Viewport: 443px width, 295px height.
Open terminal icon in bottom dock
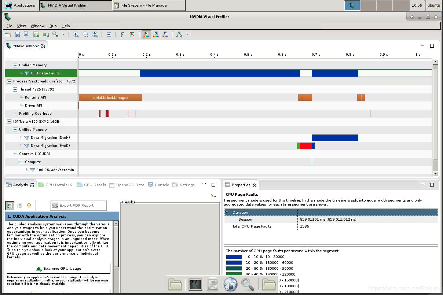click(x=195, y=284)
